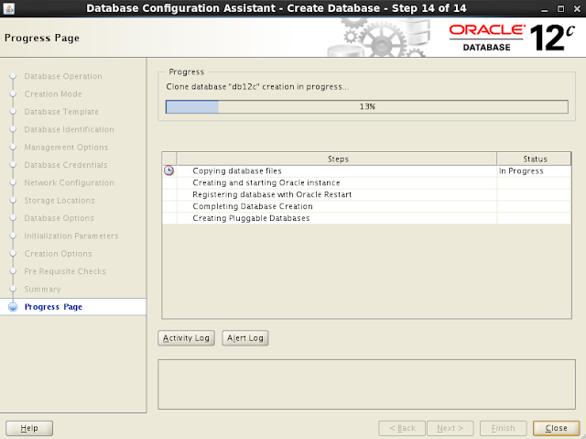This screenshot has height=439, width=586.
Task: Click the disabled Next button
Action: [450, 428]
